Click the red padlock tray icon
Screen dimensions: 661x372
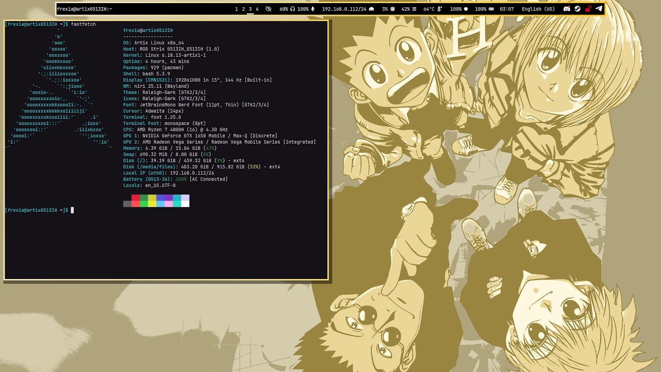588,9
